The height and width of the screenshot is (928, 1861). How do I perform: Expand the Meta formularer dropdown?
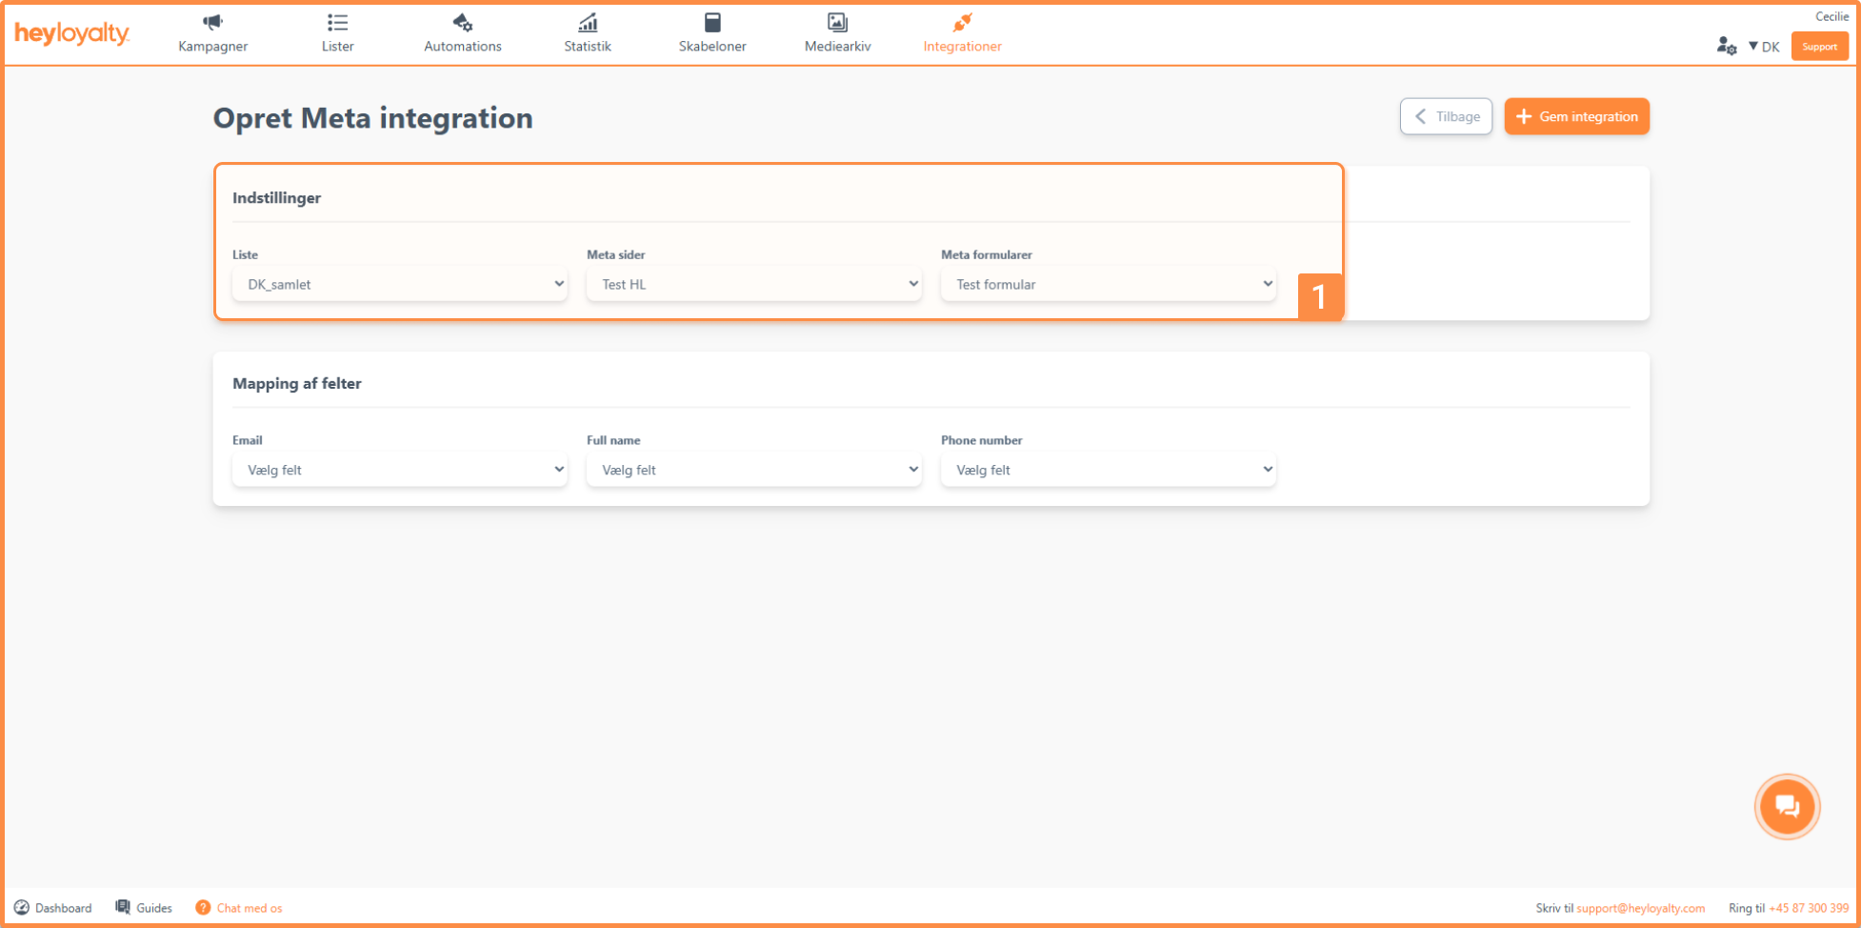click(x=1108, y=284)
